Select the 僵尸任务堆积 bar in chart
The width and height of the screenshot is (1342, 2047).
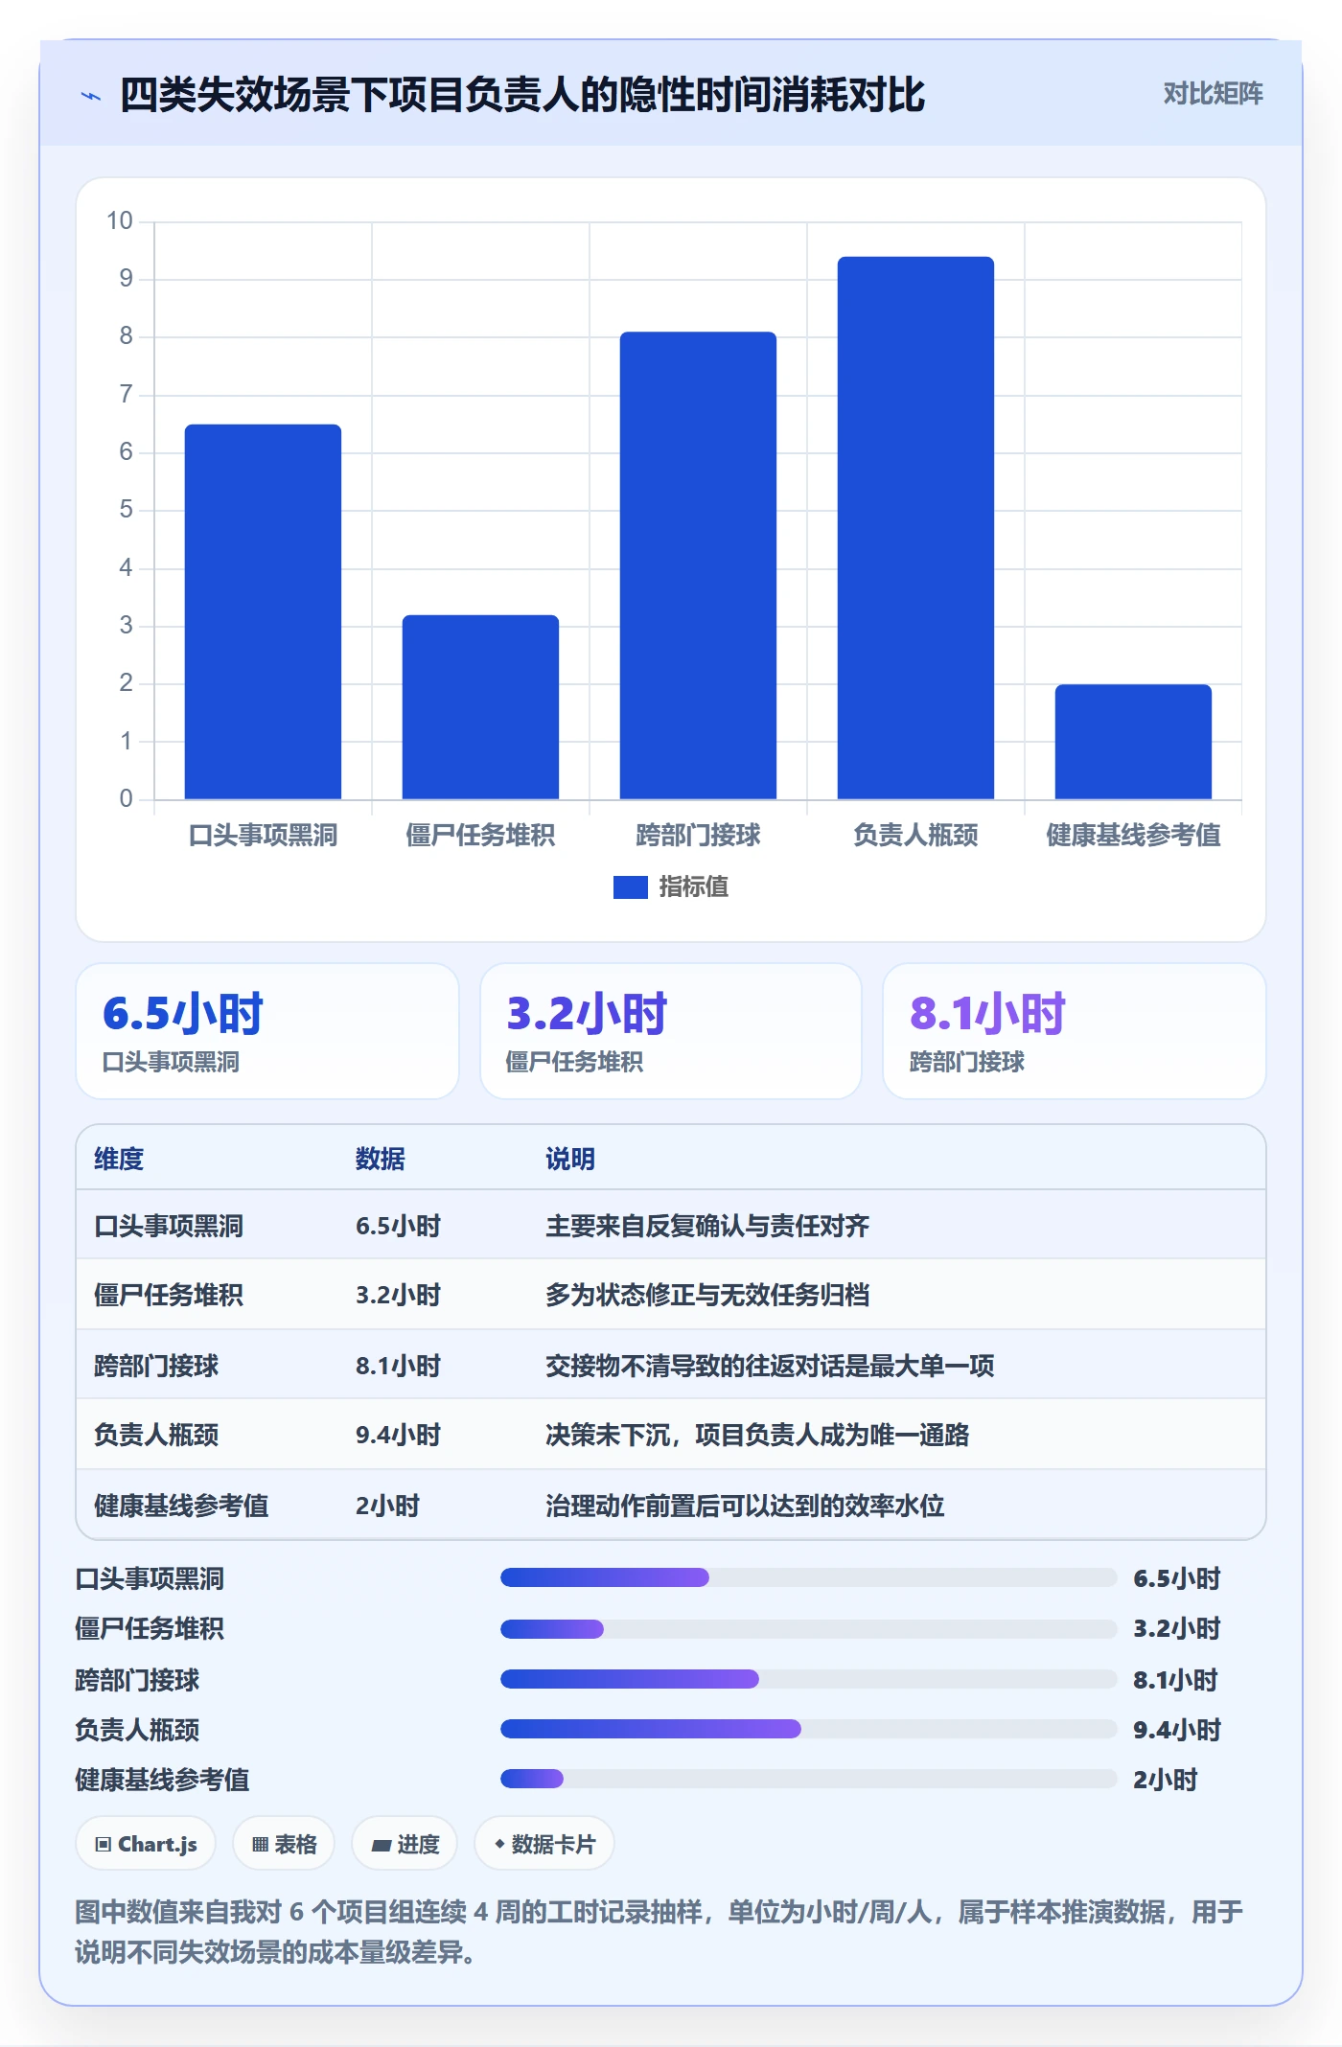480,707
